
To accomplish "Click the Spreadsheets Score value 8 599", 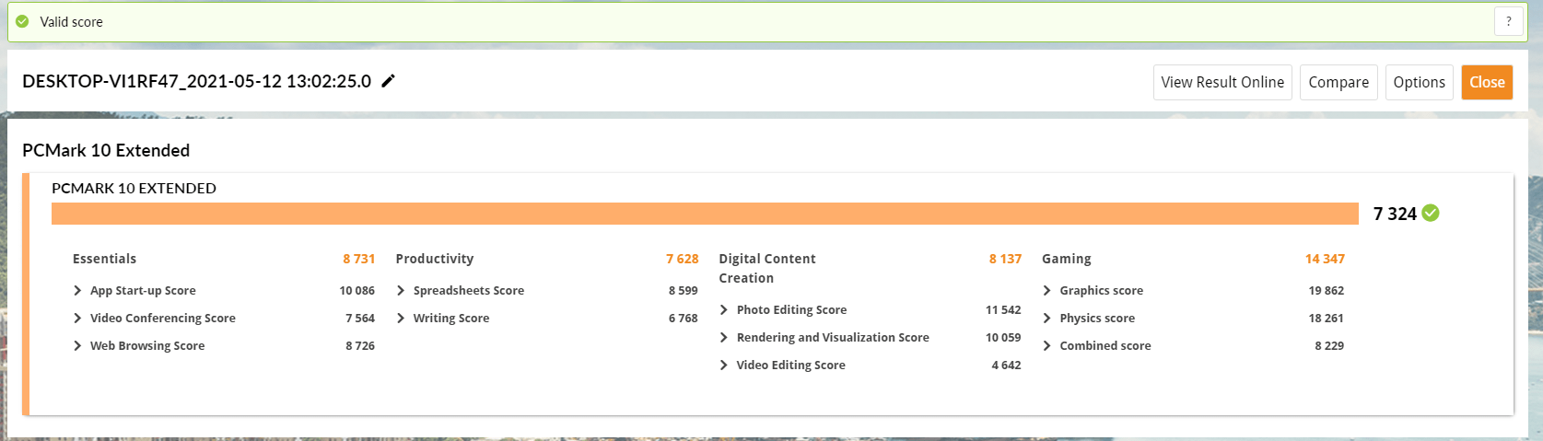I will click(x=684, y=290).
